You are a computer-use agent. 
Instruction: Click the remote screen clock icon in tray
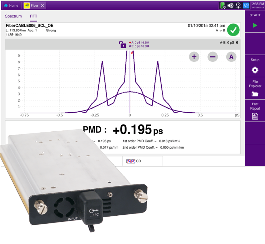(x=238, y=5)
